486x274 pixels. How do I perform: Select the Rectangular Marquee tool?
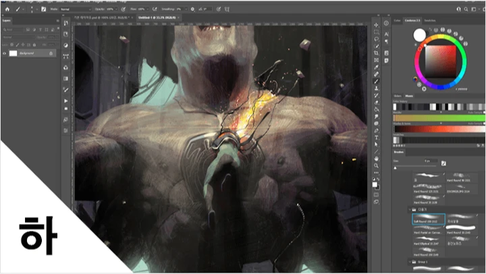point(376,32)
